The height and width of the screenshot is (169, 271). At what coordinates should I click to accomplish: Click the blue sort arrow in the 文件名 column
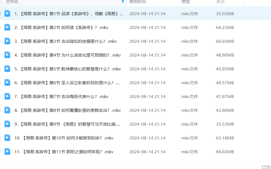pyautogui.click(x=123, y=2)
